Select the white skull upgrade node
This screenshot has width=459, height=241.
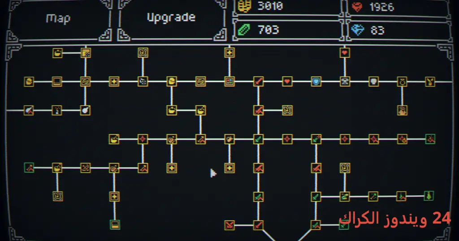coord(373,82)
